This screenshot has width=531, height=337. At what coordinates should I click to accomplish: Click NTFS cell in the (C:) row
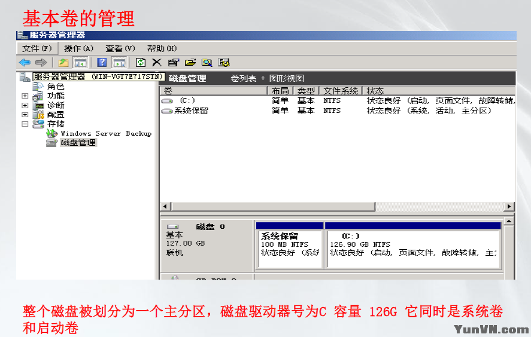332,101
